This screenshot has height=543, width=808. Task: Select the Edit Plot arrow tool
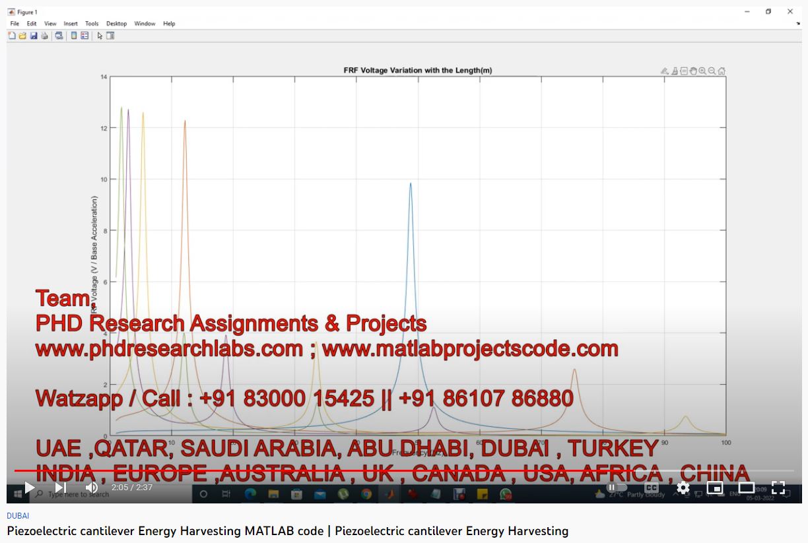[100, 36]
